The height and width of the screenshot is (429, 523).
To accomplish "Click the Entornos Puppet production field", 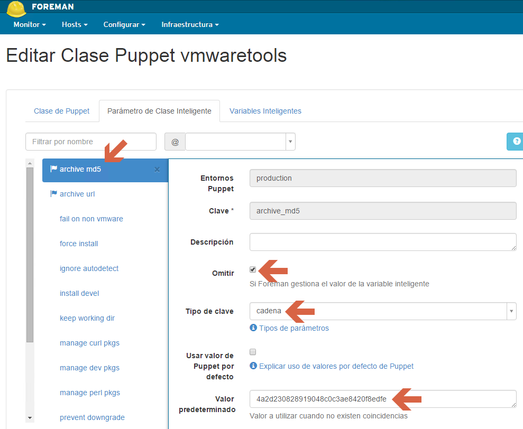I will (x=383, y=178).
